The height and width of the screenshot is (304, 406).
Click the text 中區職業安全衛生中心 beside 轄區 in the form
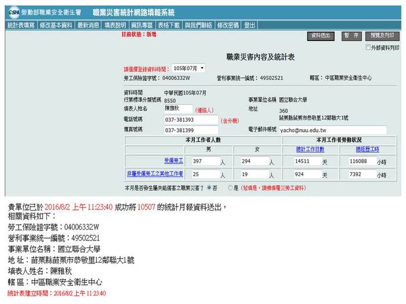click(348, 78)
